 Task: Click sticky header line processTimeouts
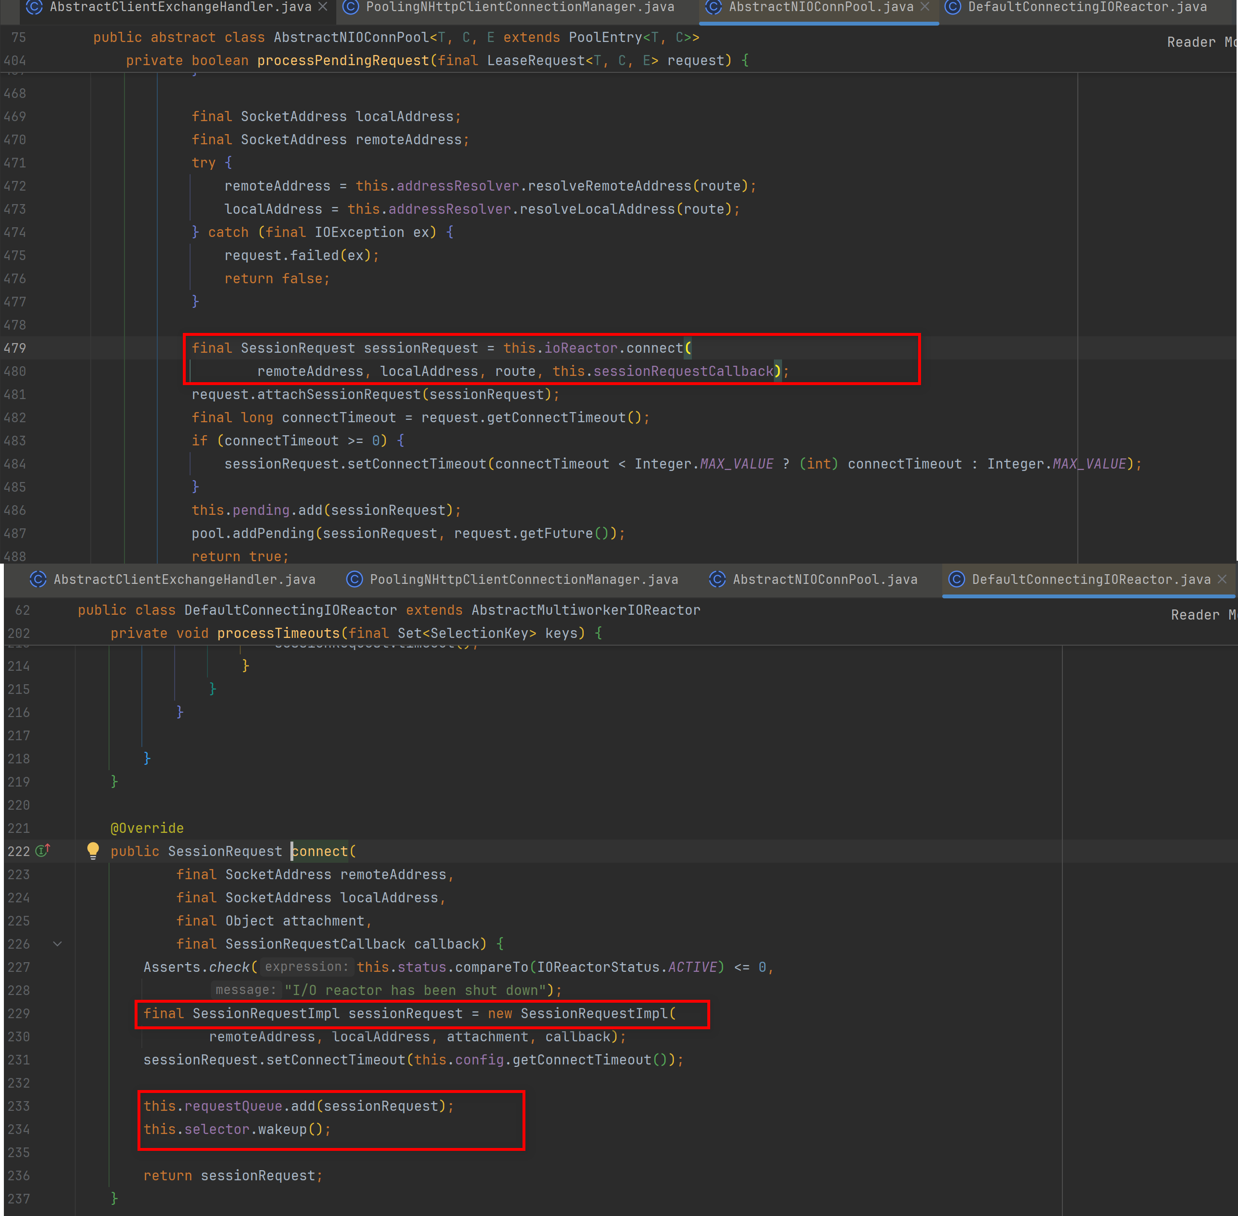click(x=356, y=634)
